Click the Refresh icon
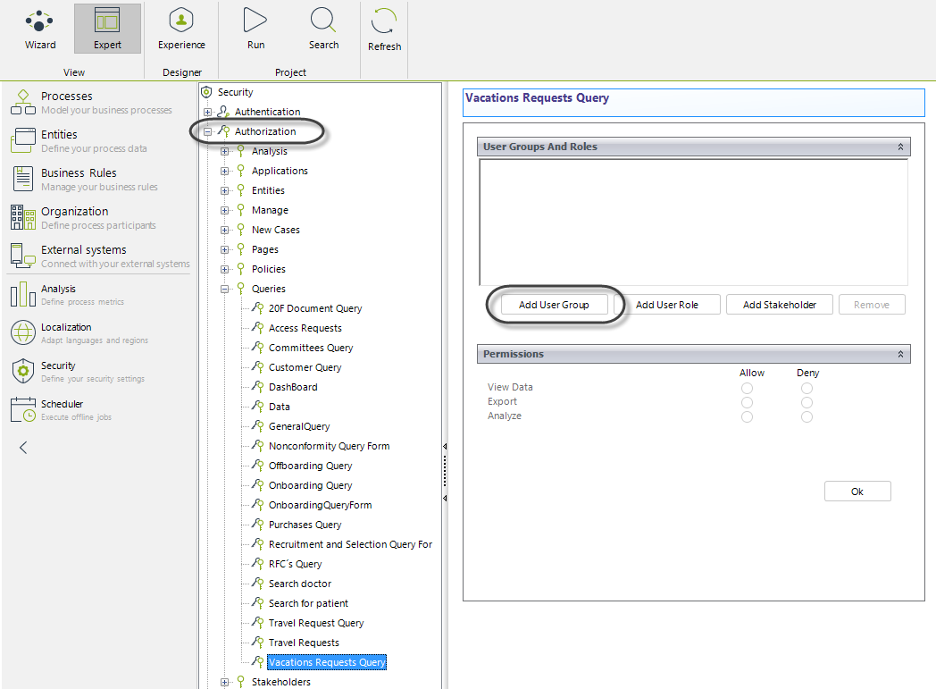Viewport: 936px width, 689px height. [x=385, y=29]
